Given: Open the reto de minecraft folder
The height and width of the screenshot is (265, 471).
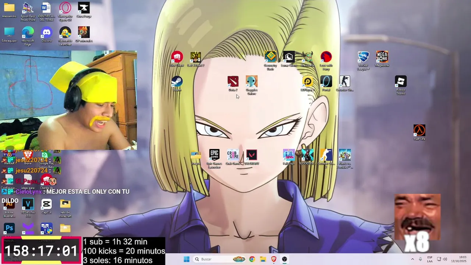Looking at the screenshot, I should coord(65,208).
